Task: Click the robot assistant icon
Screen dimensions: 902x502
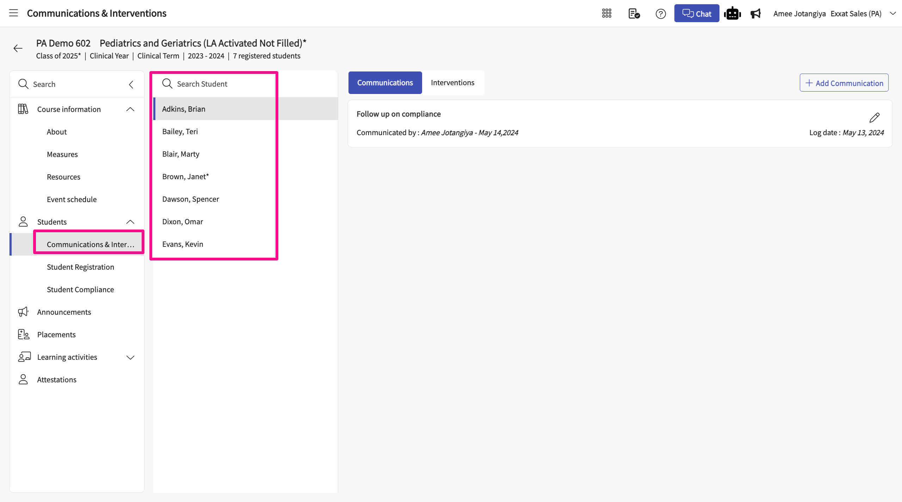Action: [732, 13]
